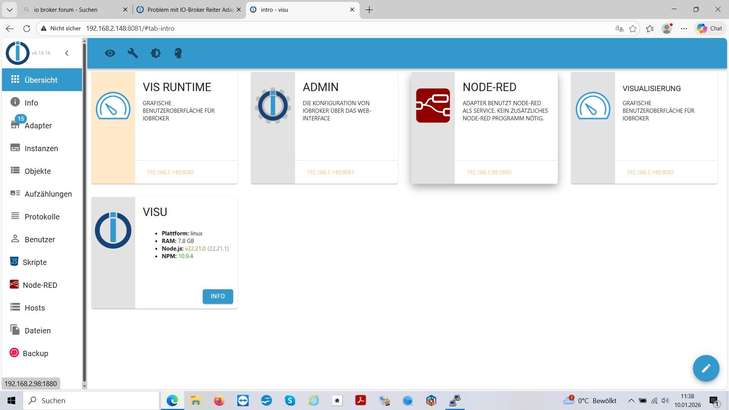729x410 pixels.
Task: Open the browser's three-dot menu
Action: point(684,28)
